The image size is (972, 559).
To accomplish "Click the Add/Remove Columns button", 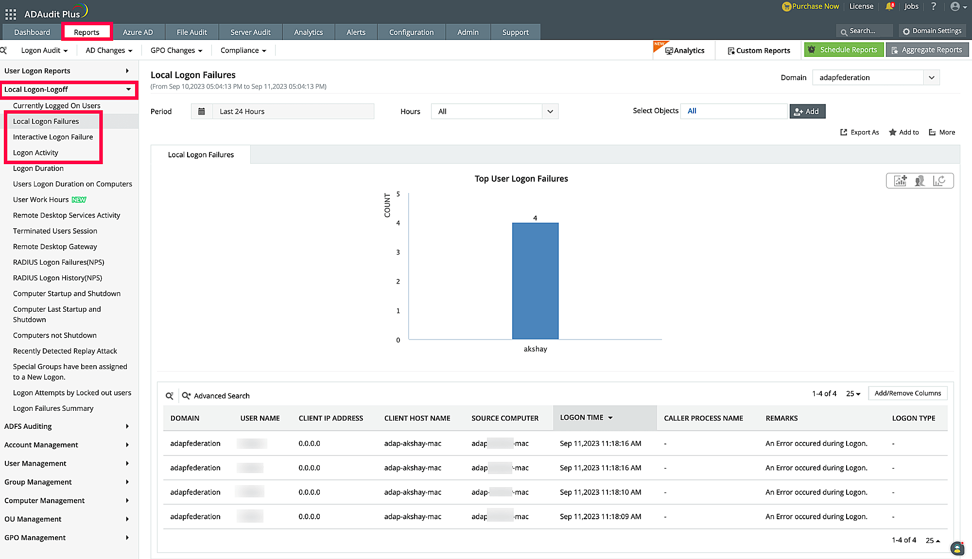I will point(908,393).
